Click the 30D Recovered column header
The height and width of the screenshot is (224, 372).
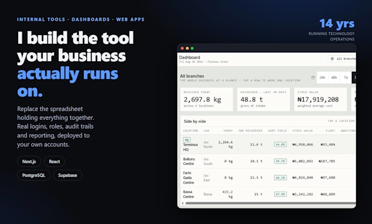(251, 131)
